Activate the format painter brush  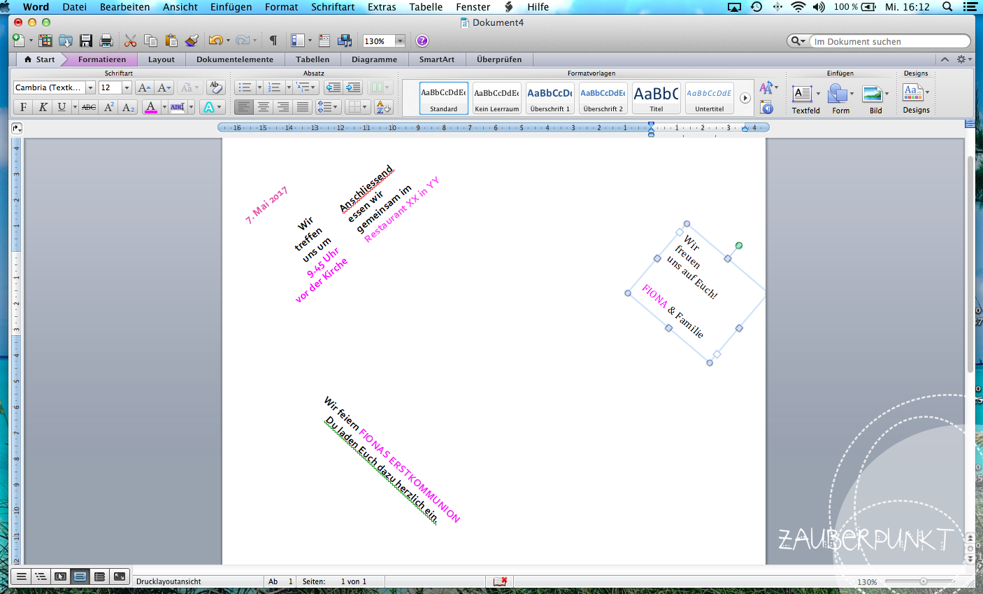click(192, 41)
